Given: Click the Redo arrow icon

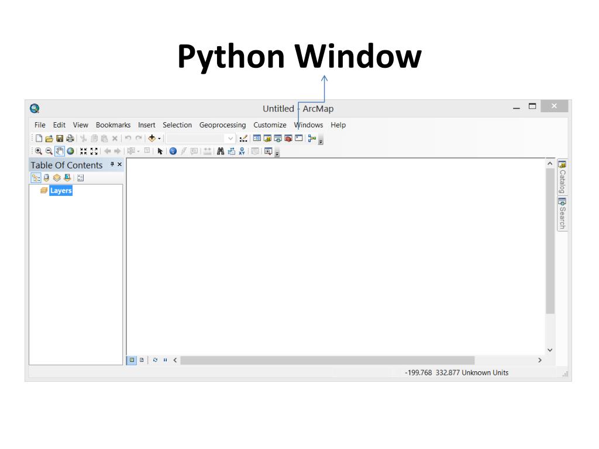Looking at the screenshot, I should click(139, 138).
